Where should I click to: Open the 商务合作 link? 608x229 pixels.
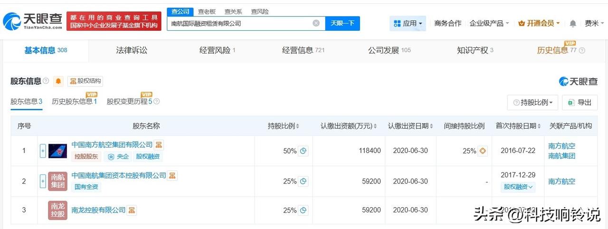[447, 23]
